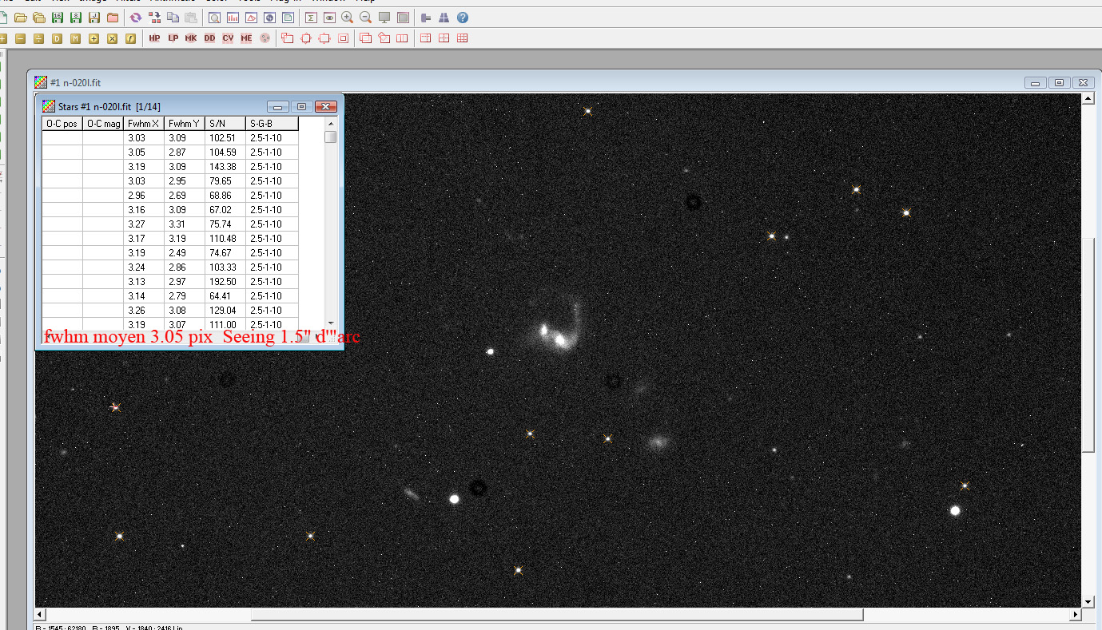
Task: Select the S/N cell 64.41
Action: pyautogui.click(x=226, y=296)
